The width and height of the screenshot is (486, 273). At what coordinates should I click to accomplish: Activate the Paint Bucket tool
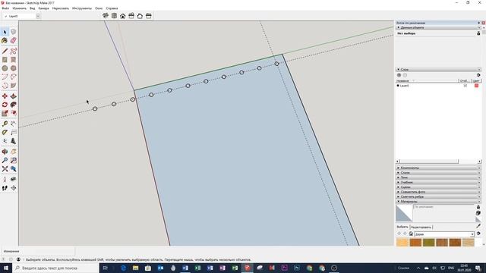point(5,40)
